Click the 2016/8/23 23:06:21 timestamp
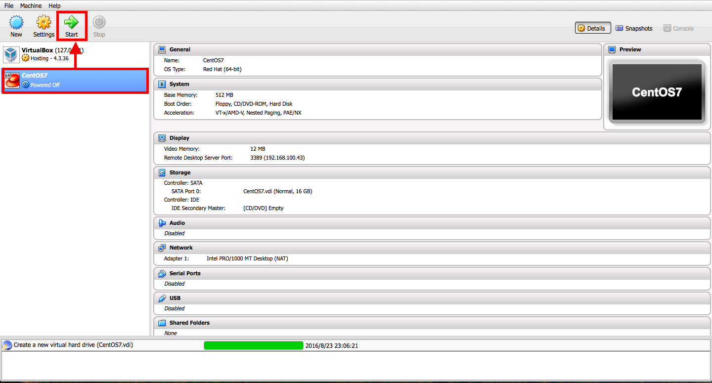This screenshot has height=383, width=712. click(x=332, y=346)
